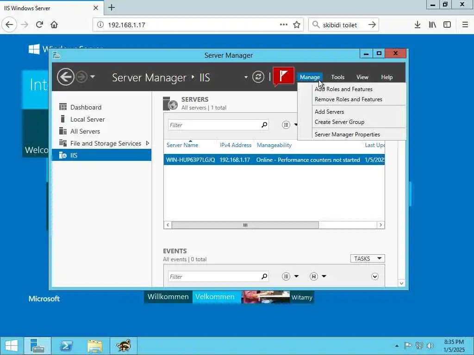Click the IIS sidebar icon
Image resolution: width=474 pixels, height=355 pixels.
tap(63, 155)
